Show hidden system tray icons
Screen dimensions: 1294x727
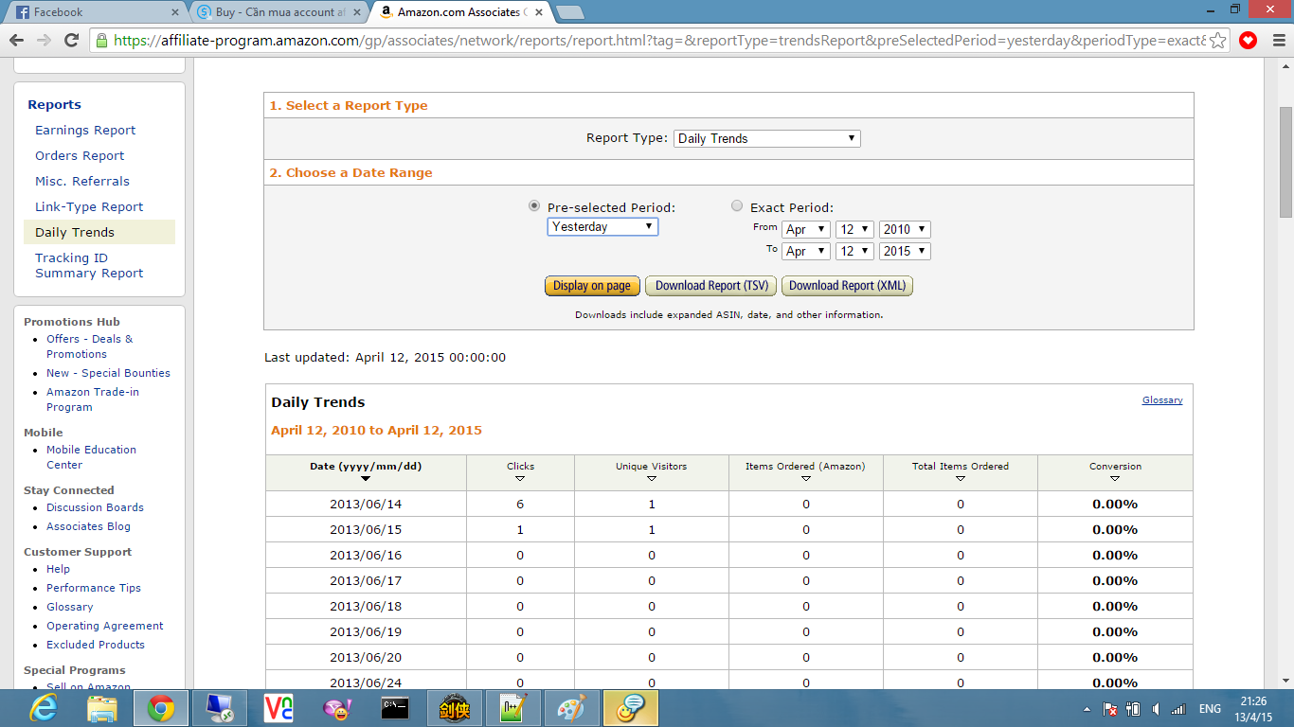click(x=1087, y=708)
